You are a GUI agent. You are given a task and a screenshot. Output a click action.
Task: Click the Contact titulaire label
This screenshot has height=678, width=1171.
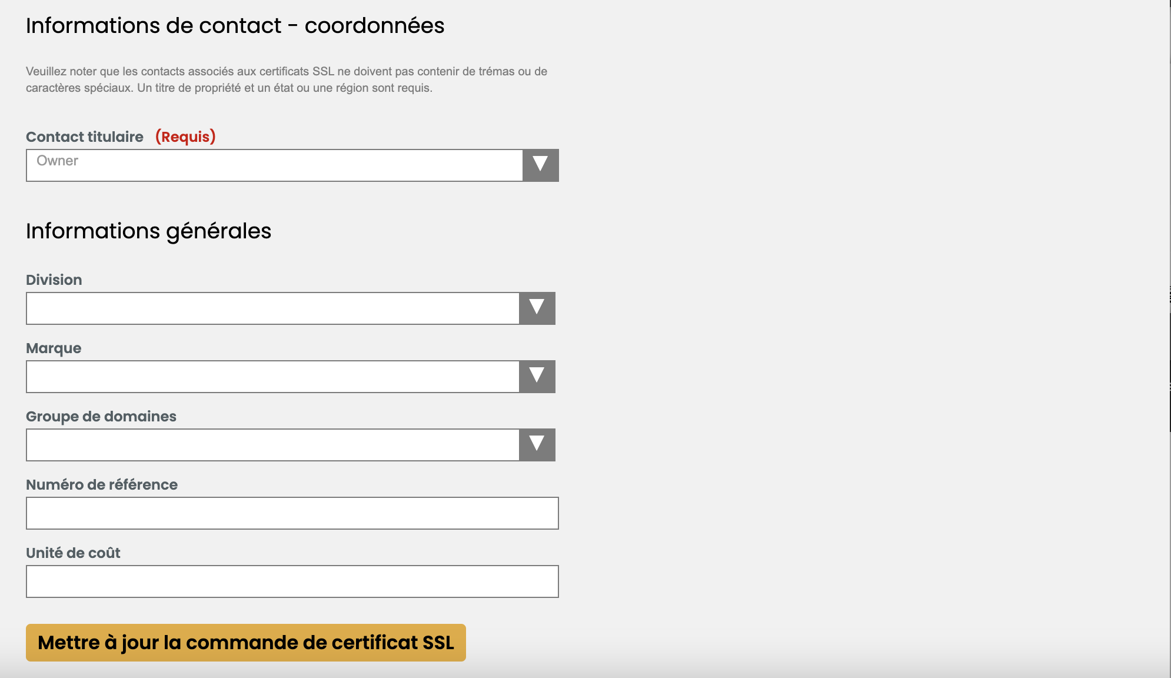point(85,137)
